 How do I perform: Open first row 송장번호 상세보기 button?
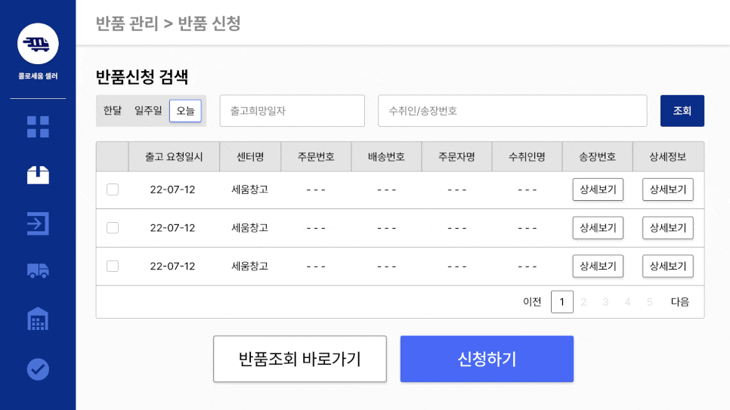pos(598,190)
